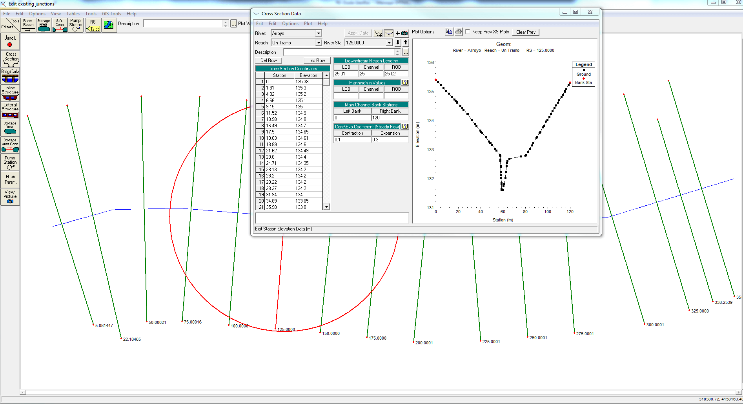Screen dimensions: 743x404
Task: Click the graphical cross section edit icon
Action: [378, 33]
